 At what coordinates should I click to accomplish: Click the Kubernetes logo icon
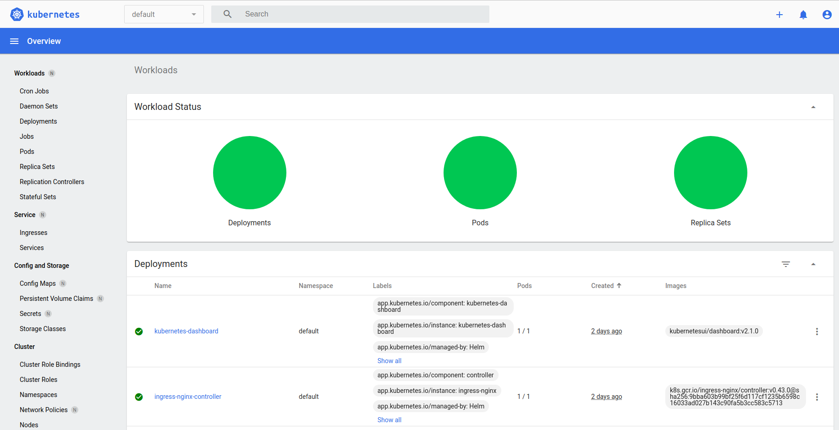(17, 14)
